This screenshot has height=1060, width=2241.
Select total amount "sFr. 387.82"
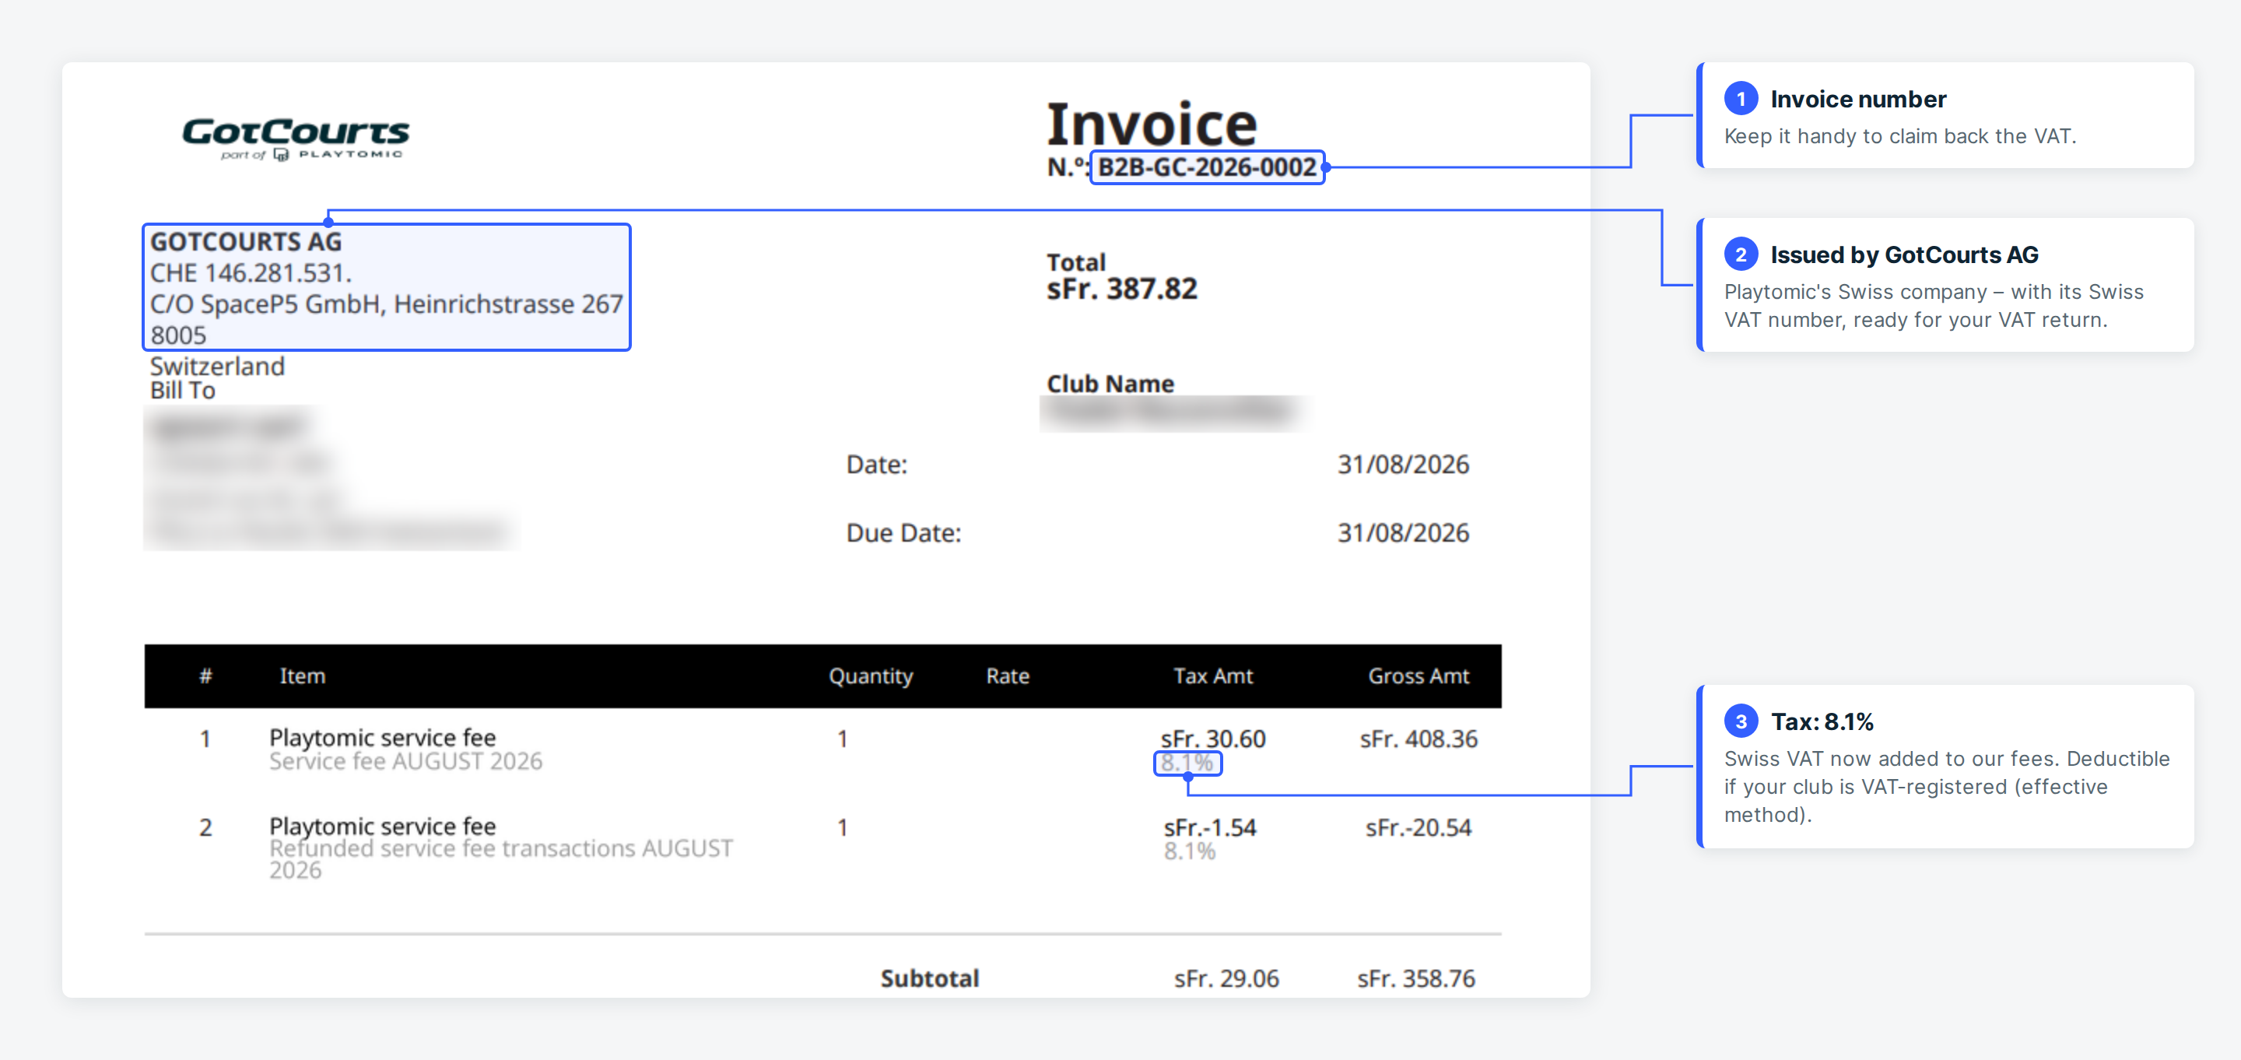tap(1122, 289)
